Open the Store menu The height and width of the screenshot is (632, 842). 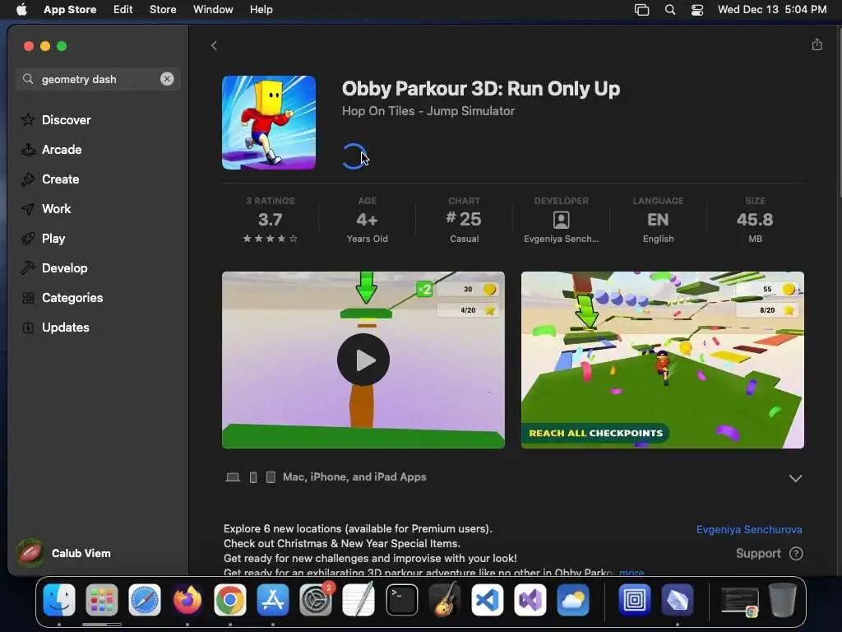pos(163,10)
